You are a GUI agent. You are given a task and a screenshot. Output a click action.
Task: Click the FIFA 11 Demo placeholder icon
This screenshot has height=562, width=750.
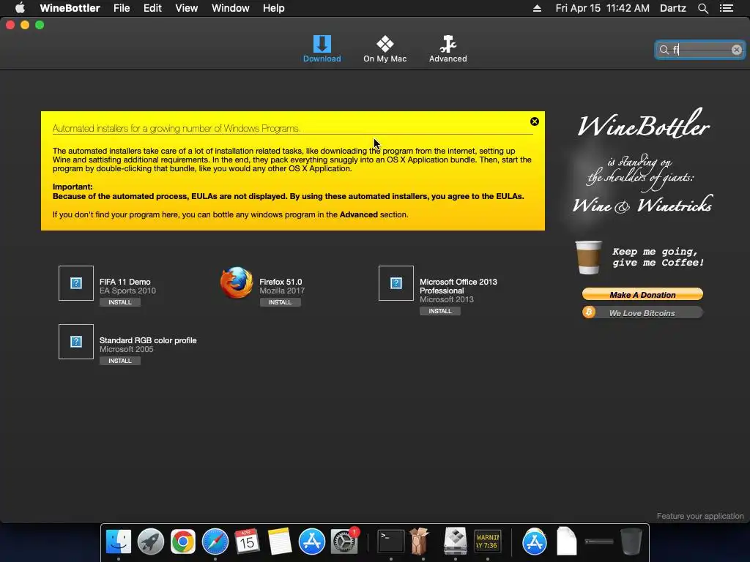click(76, 283)
